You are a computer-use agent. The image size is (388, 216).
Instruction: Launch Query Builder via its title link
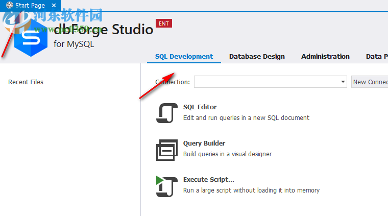(x=204, y=143)
